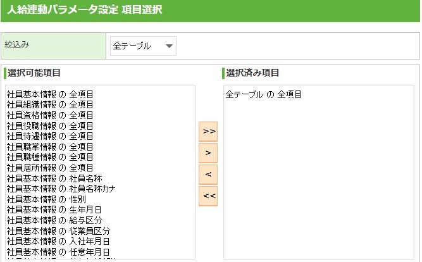Image resolution: width=422 pixels, height=262 pixels.
Task: Select 社員組織情報 の 全項目 item
Action: pyautogui.click(x=51, y=104)
